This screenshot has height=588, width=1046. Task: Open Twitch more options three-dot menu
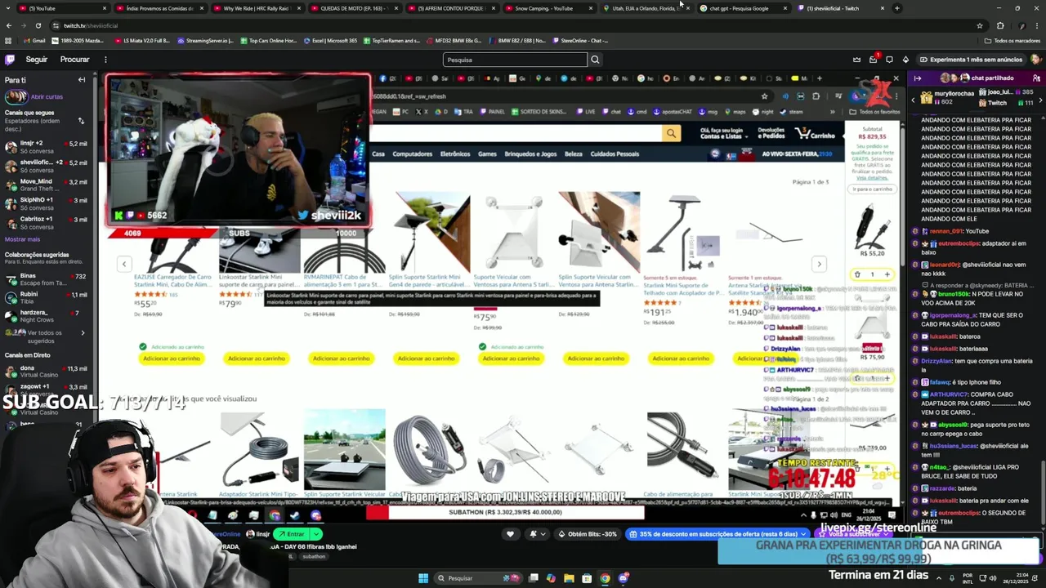[105, 60]
